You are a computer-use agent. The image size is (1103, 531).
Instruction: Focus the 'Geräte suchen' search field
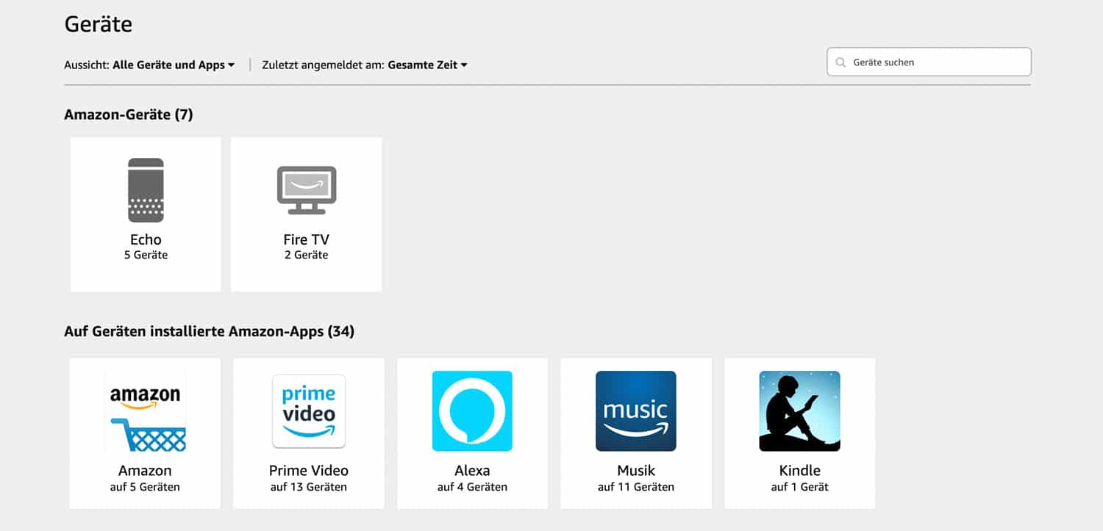coord(929,62)
